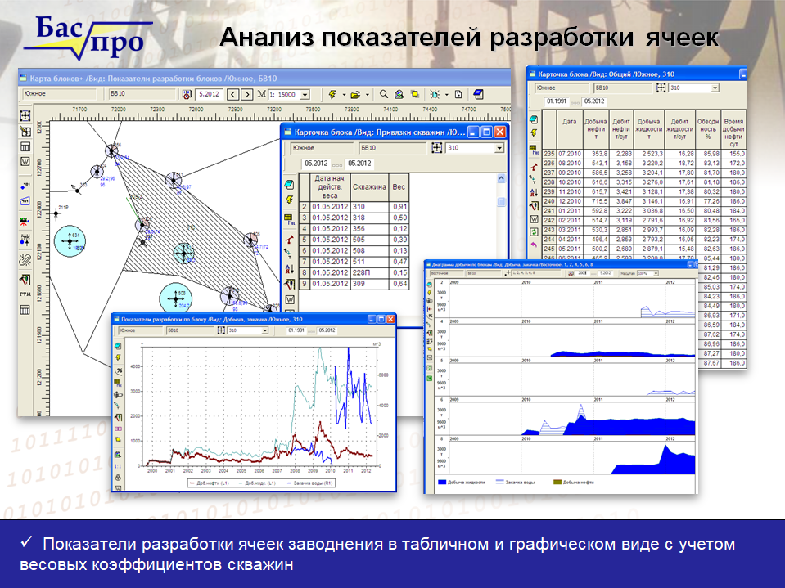Select well 318 row in bindings table
The width and height of the screenshot is (785, 588).
[x=354, y=218]
